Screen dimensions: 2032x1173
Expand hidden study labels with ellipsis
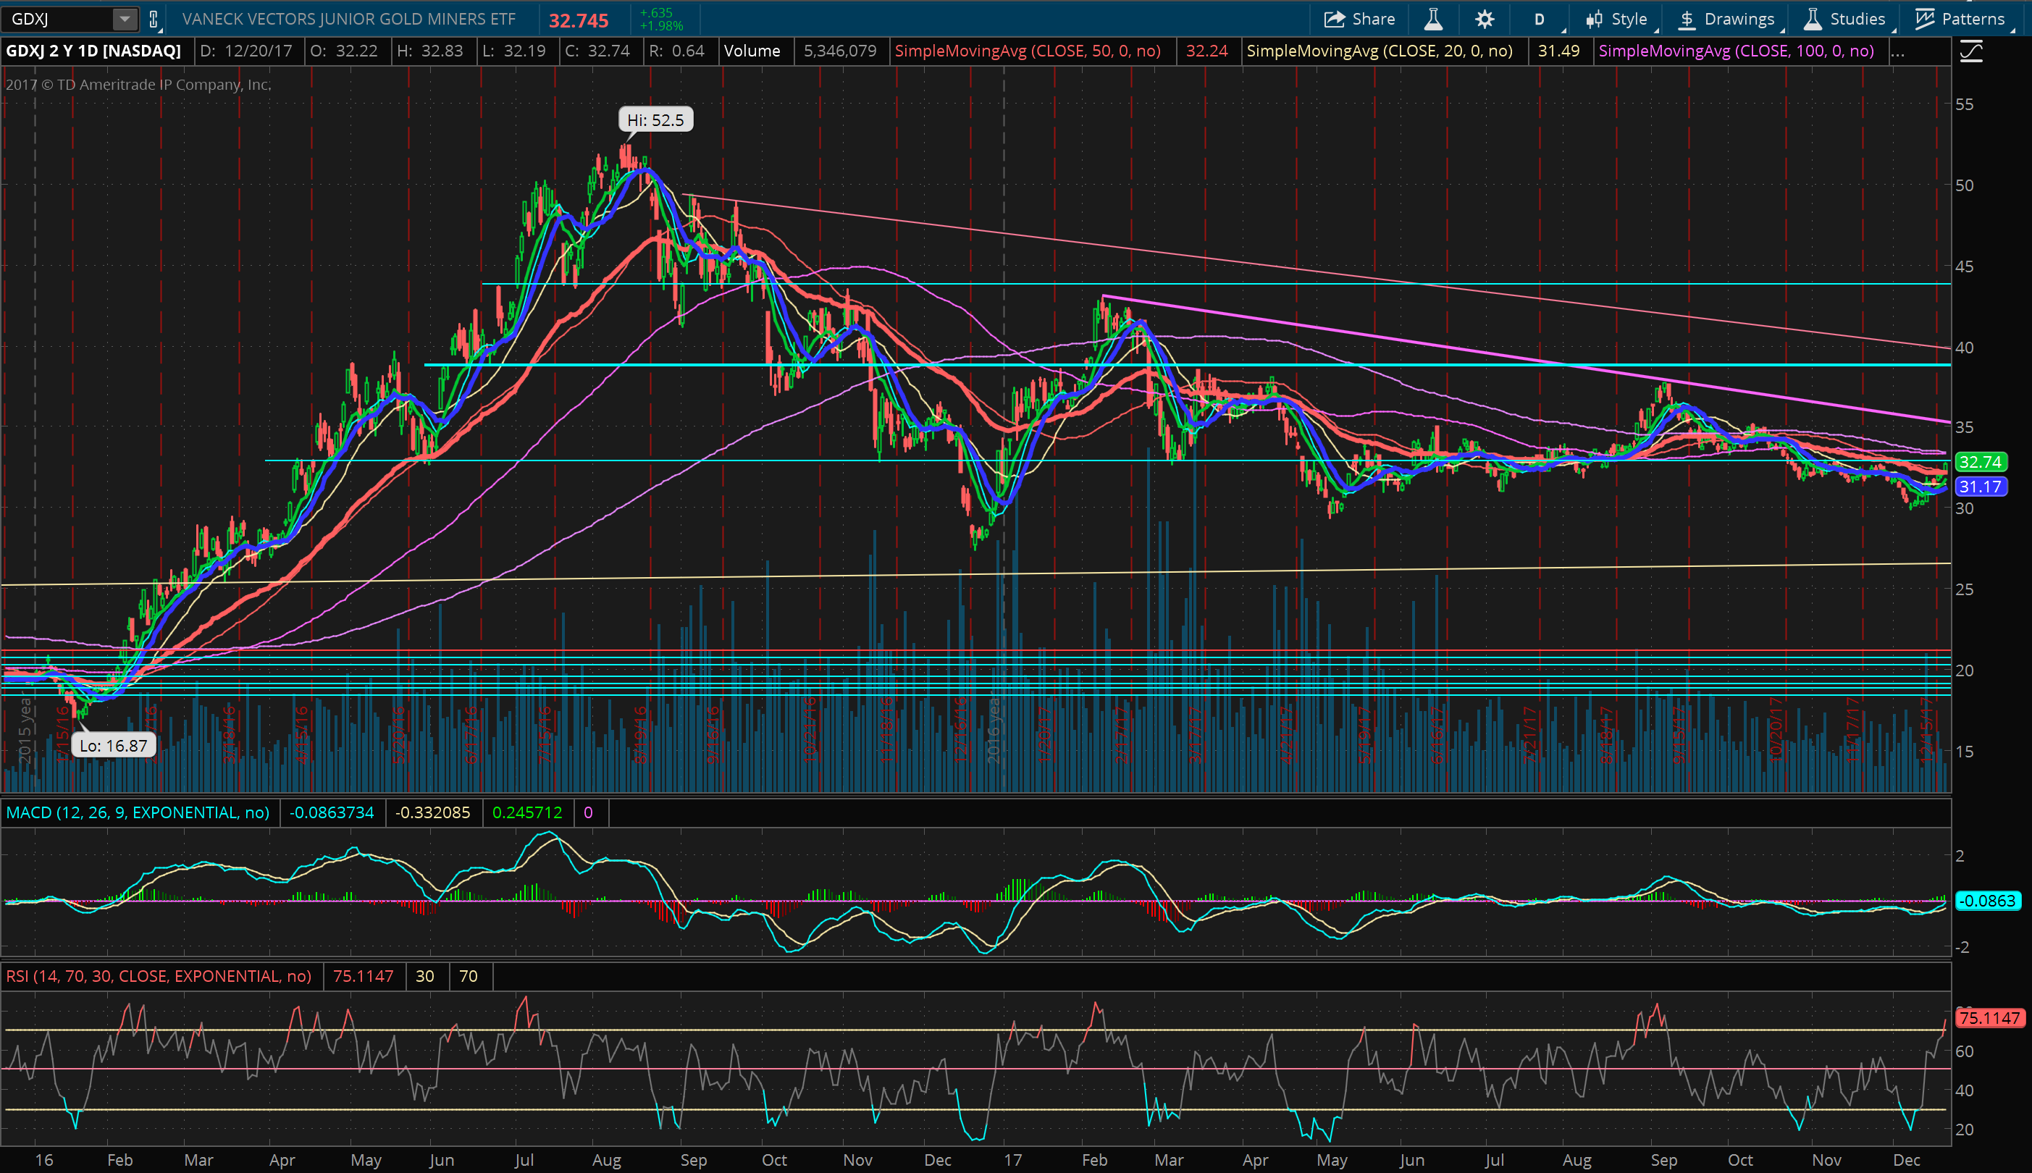tap(1897, 51)
